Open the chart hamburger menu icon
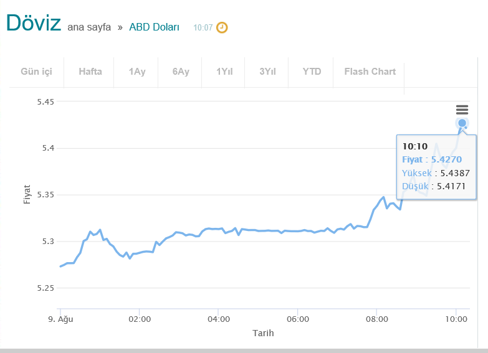This screenshot has width=488, height=353. (x=462, y=110)
